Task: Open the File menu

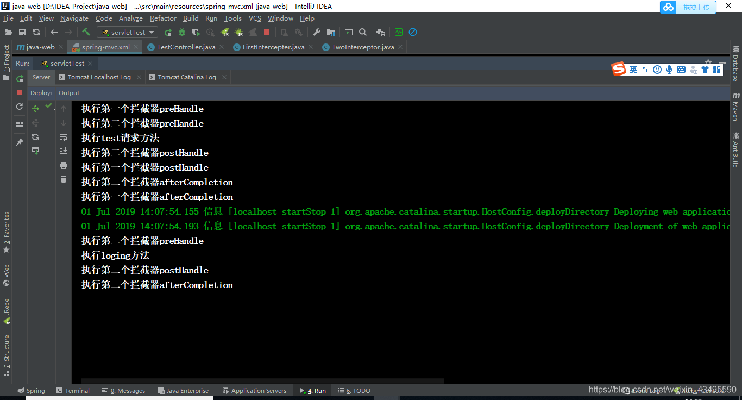Action: point(8,18)
